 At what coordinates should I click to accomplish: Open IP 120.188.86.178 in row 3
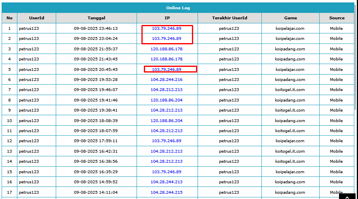pos(166,49)
